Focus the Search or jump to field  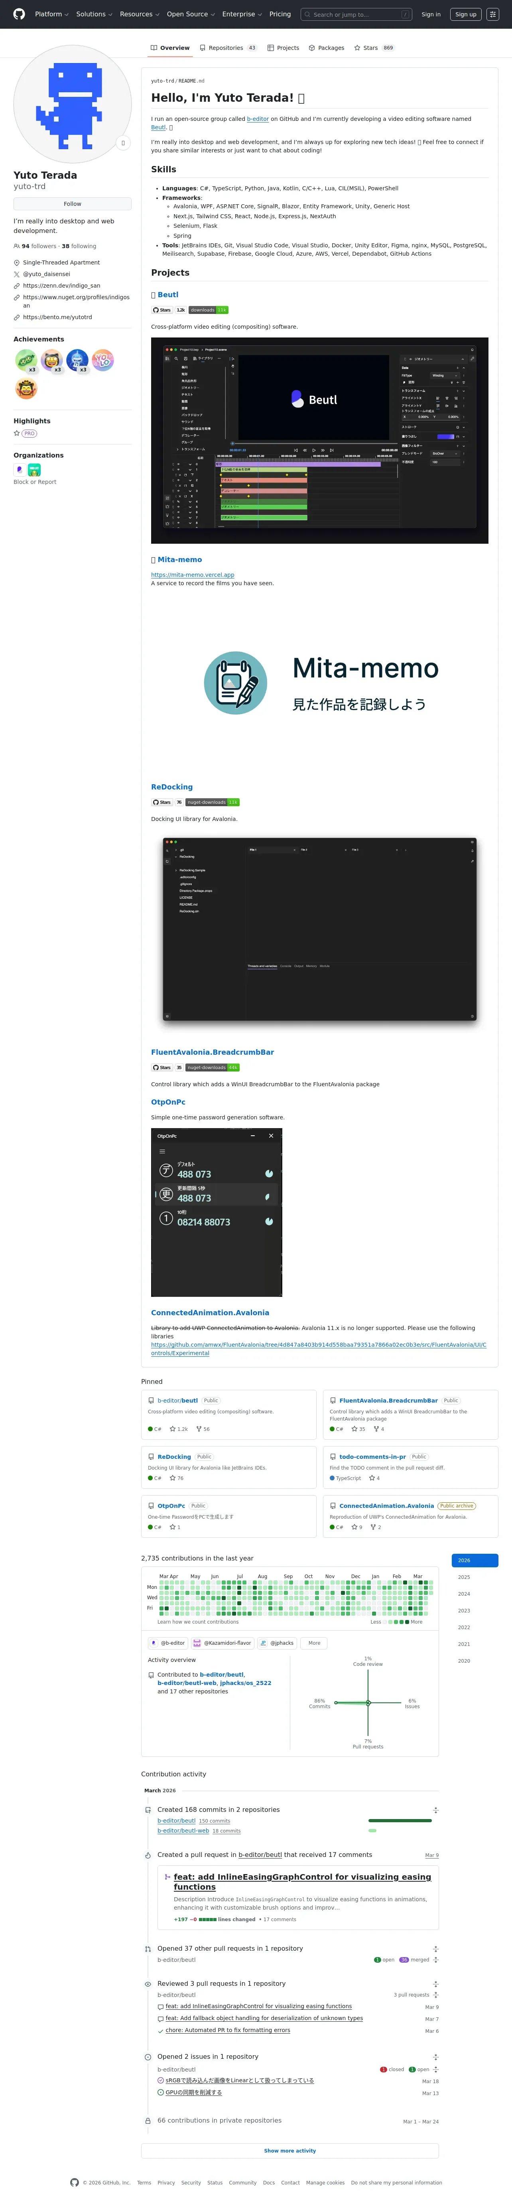click(x=356, y=14)
